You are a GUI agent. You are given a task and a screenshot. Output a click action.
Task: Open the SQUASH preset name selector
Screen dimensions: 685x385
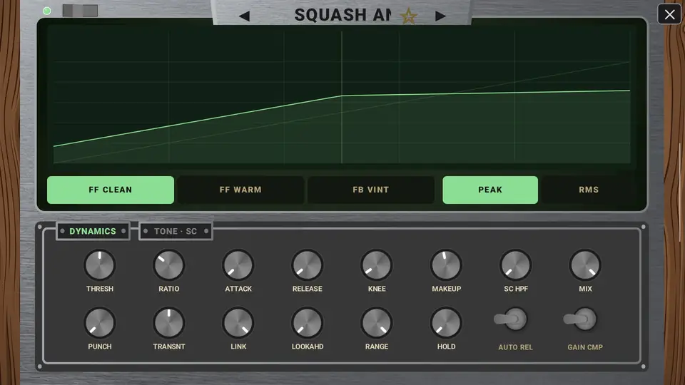click(x=342, y=15)
